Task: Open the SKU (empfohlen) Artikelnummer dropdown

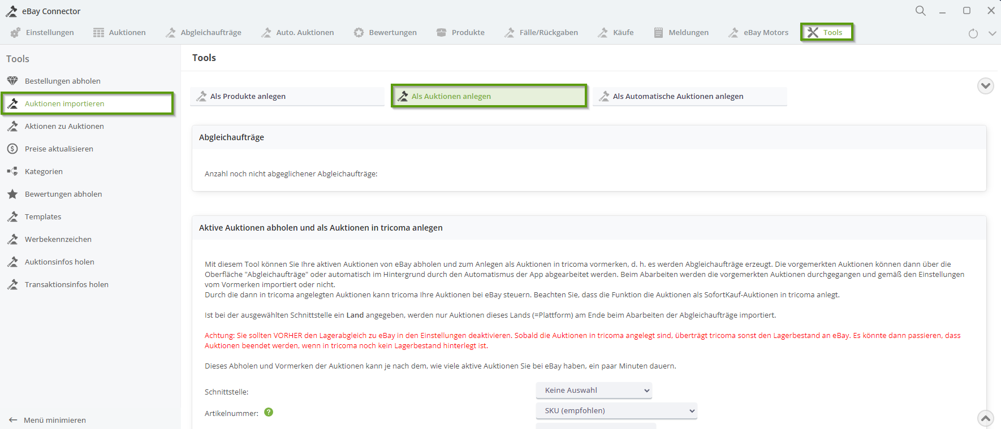Action: pos(616,410)
